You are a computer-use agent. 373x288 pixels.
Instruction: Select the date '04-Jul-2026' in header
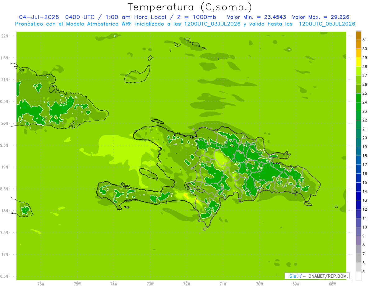pos(39,17)
